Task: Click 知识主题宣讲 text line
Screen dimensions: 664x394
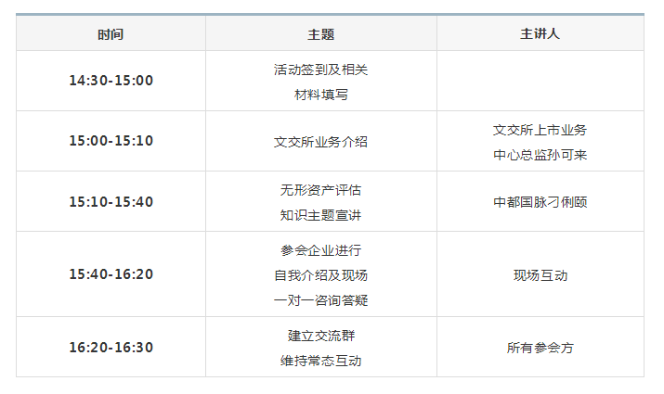Action: point(321,215)
